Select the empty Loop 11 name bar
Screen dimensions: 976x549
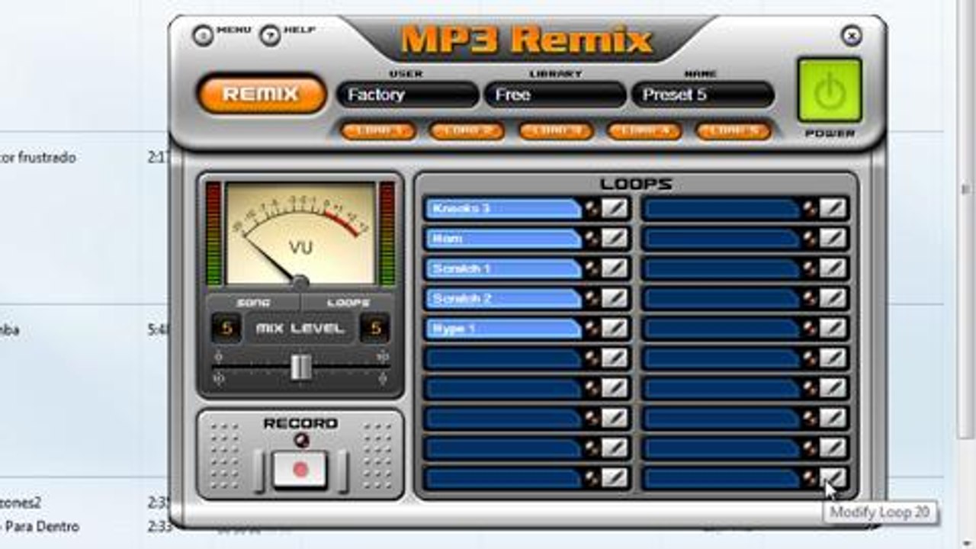(722, 208)
